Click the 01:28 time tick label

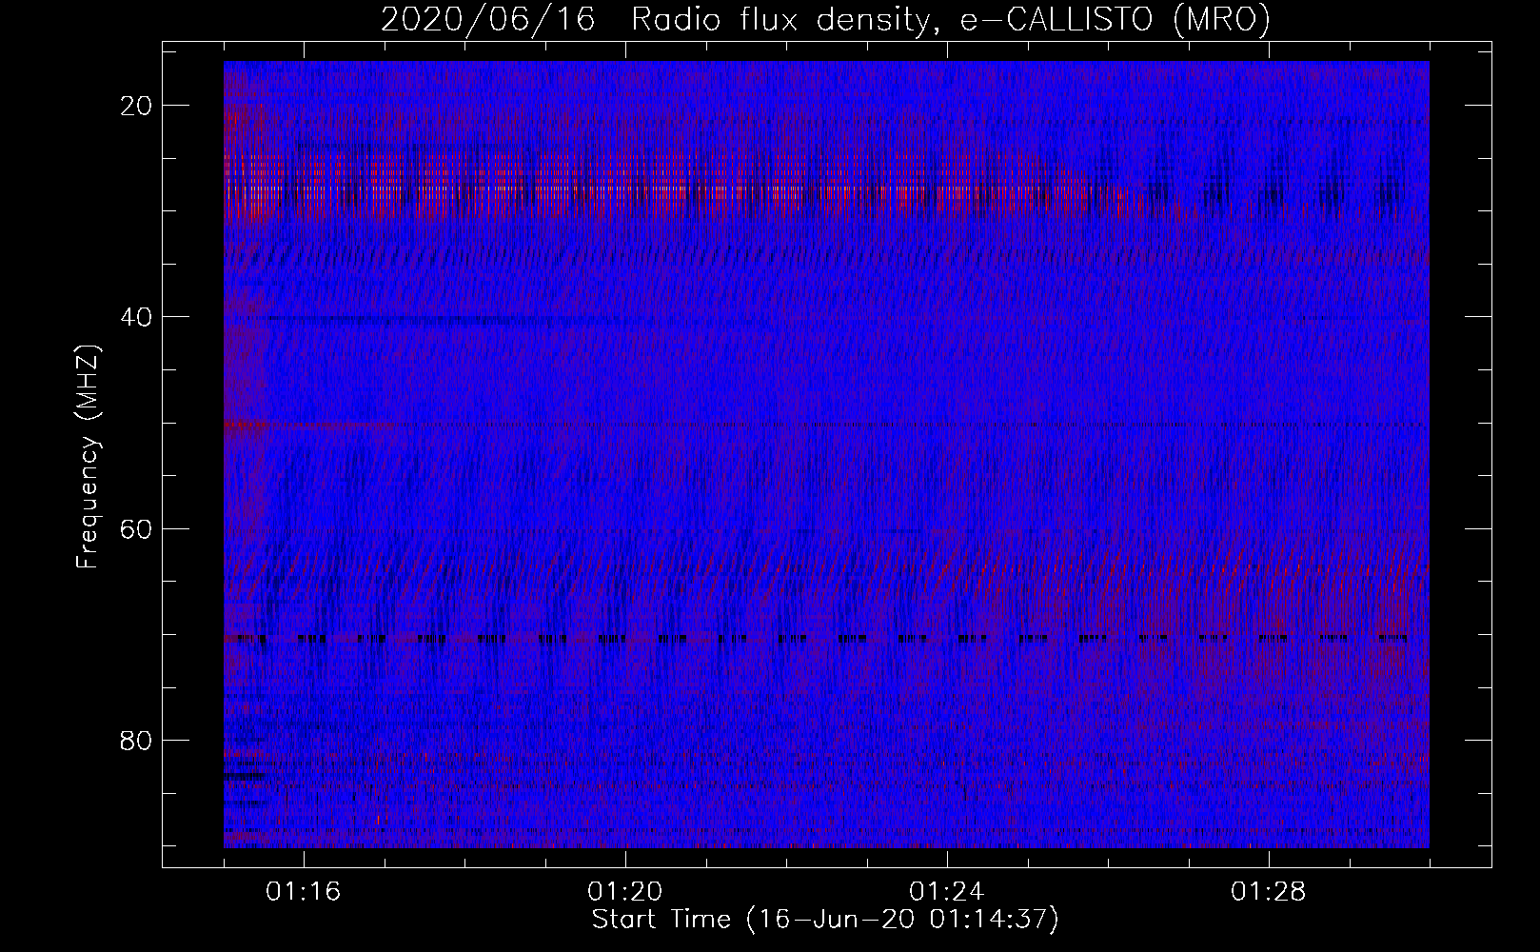(x=1269, y=892)
